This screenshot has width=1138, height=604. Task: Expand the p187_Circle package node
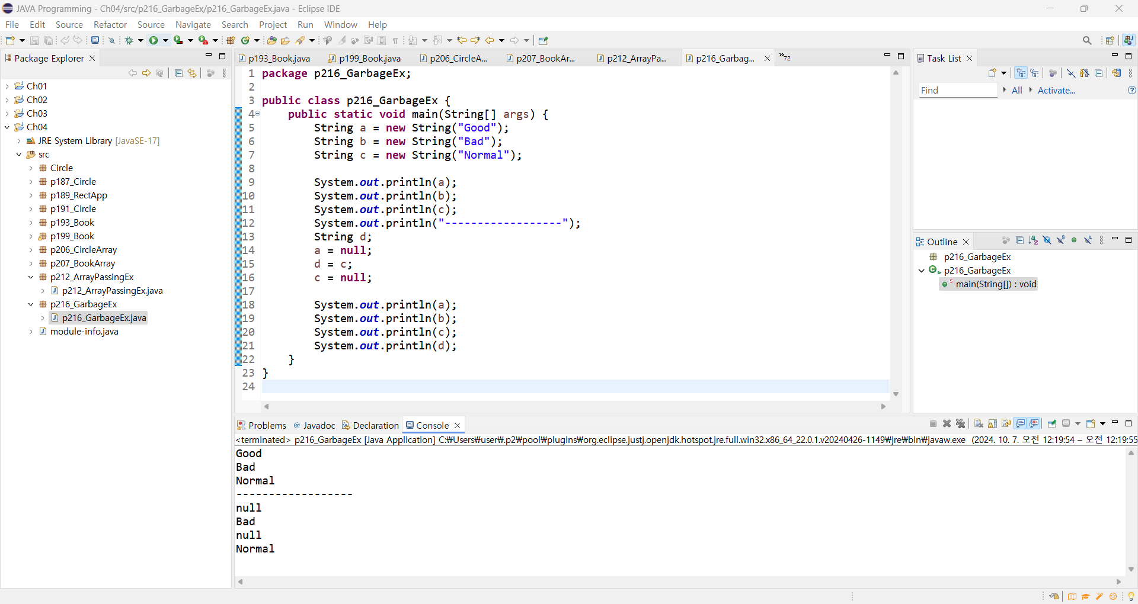point(31,182)
